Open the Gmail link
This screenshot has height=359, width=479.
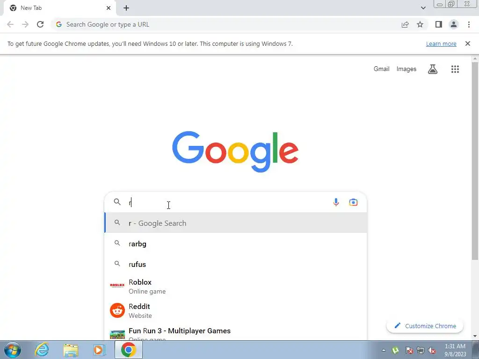click(382, 69)
